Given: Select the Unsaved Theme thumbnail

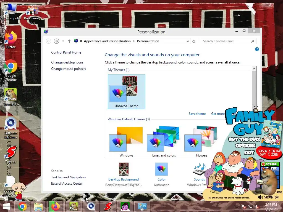Looking at the screenshot, I should (127, 92).
